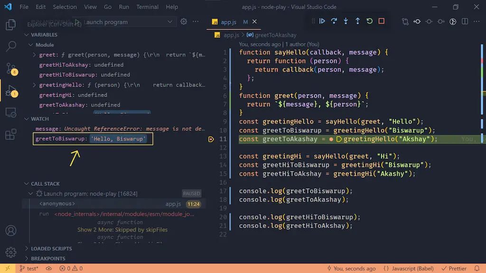The image size is (486, 273).
Task: Collapse the Module scope
Action: pos(31,45)
